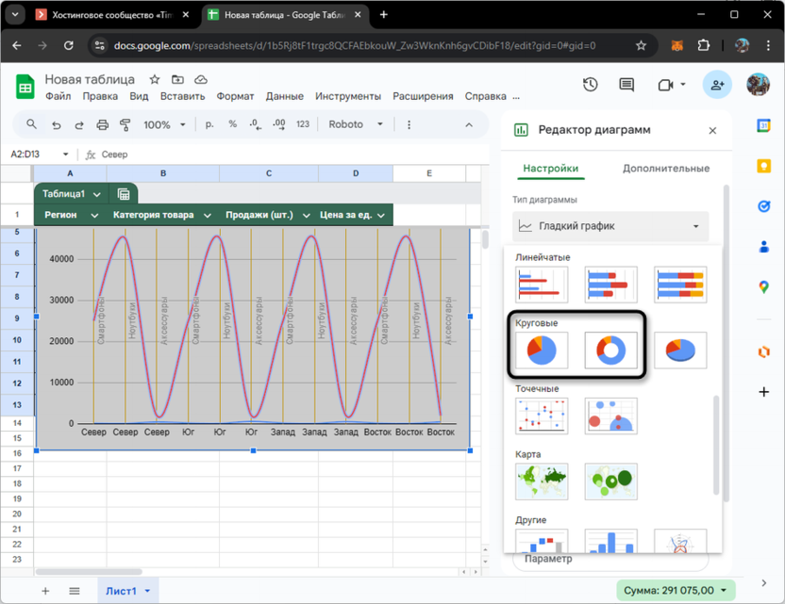
Task: Select the donut chart type
Action: 610,351
